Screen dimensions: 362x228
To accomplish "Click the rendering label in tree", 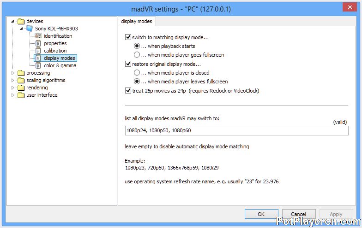I will (x=37, y=88).
